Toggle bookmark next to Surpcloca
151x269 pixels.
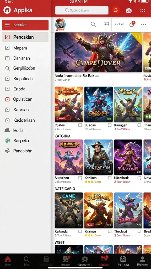pos(80,178)
